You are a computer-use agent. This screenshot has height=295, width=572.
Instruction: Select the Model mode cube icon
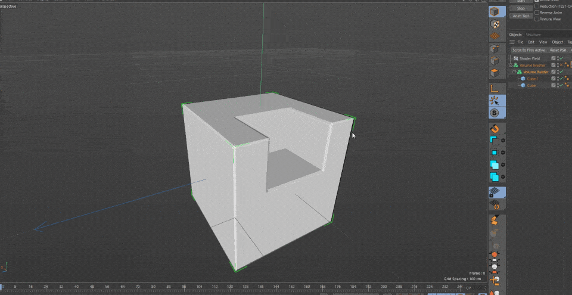[x=494, y=12]
